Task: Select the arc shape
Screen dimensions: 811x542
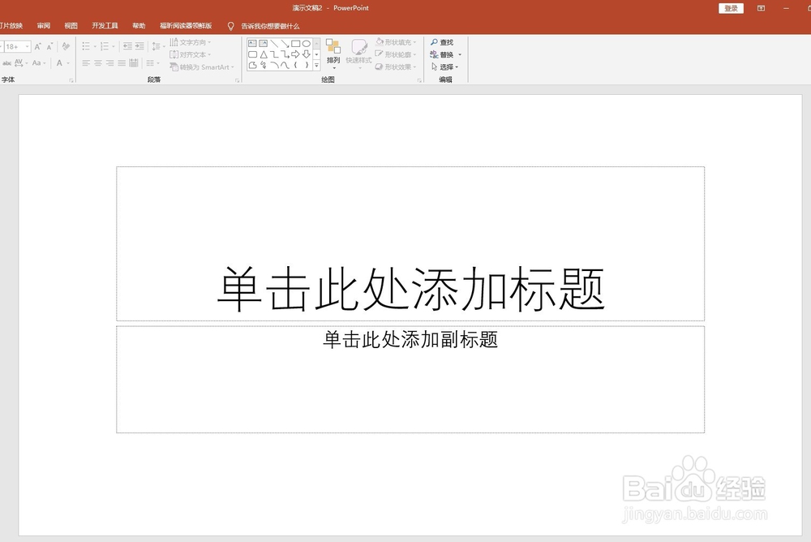Action: (274, 65)
